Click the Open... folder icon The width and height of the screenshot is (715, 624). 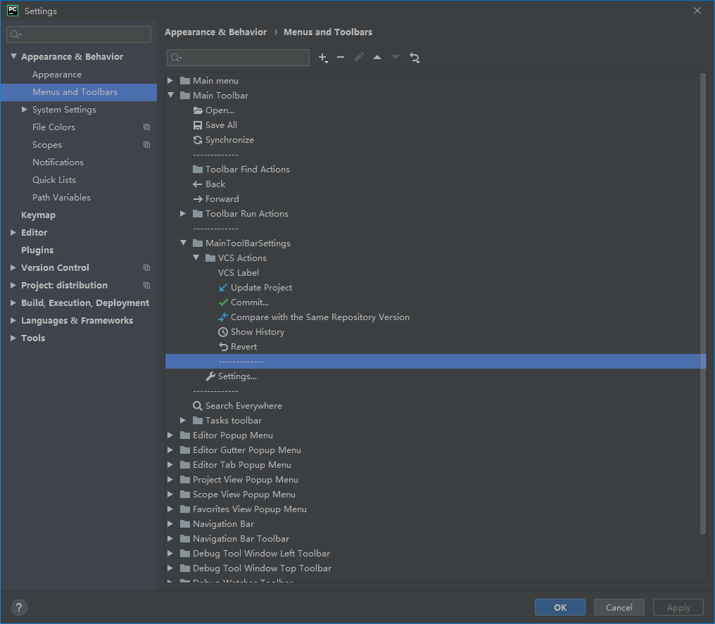[198, 110]
